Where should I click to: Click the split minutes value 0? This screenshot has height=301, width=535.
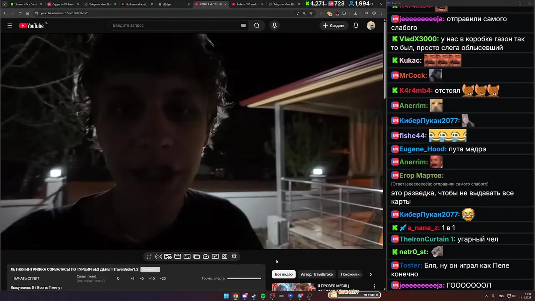pyautogui.click(x=118, y=278)
